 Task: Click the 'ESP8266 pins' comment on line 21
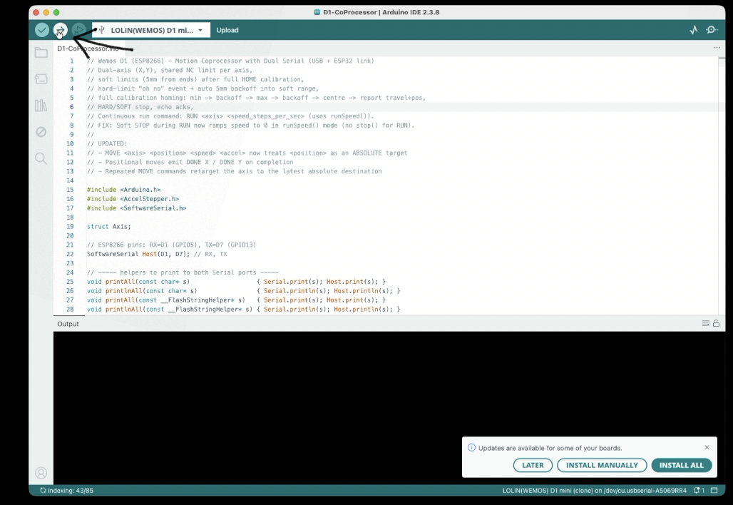tap(172, 245)
